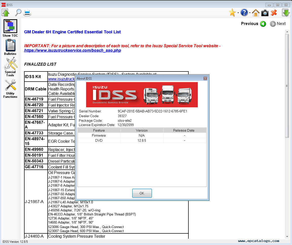Click the scrollbar down arrow

point(287,237)
